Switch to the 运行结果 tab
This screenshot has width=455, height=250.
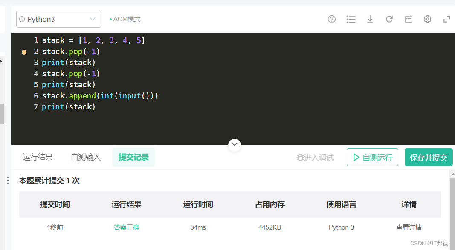pyautogui.click(x=38, y=157)
